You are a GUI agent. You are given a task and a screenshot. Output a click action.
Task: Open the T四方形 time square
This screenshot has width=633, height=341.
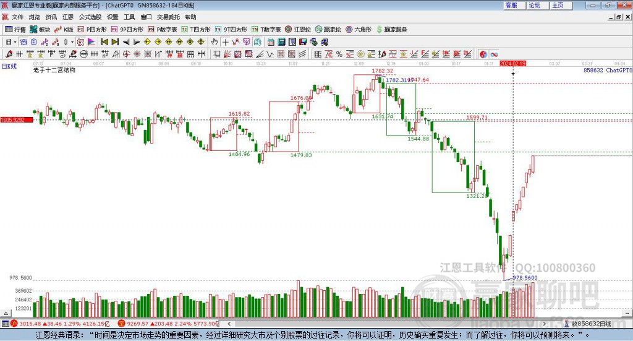(x=196, y=30)
